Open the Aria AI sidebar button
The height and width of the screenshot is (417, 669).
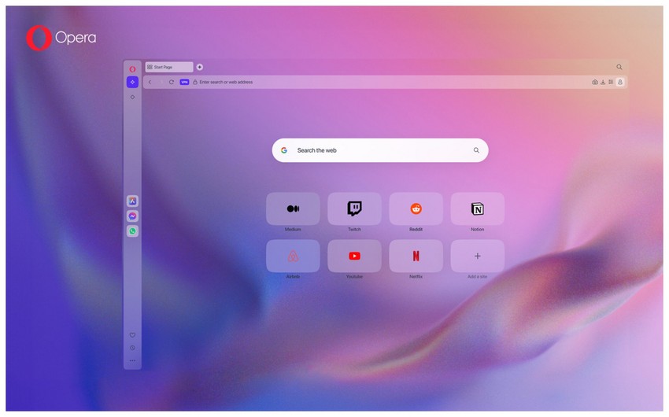coord(133,82)
